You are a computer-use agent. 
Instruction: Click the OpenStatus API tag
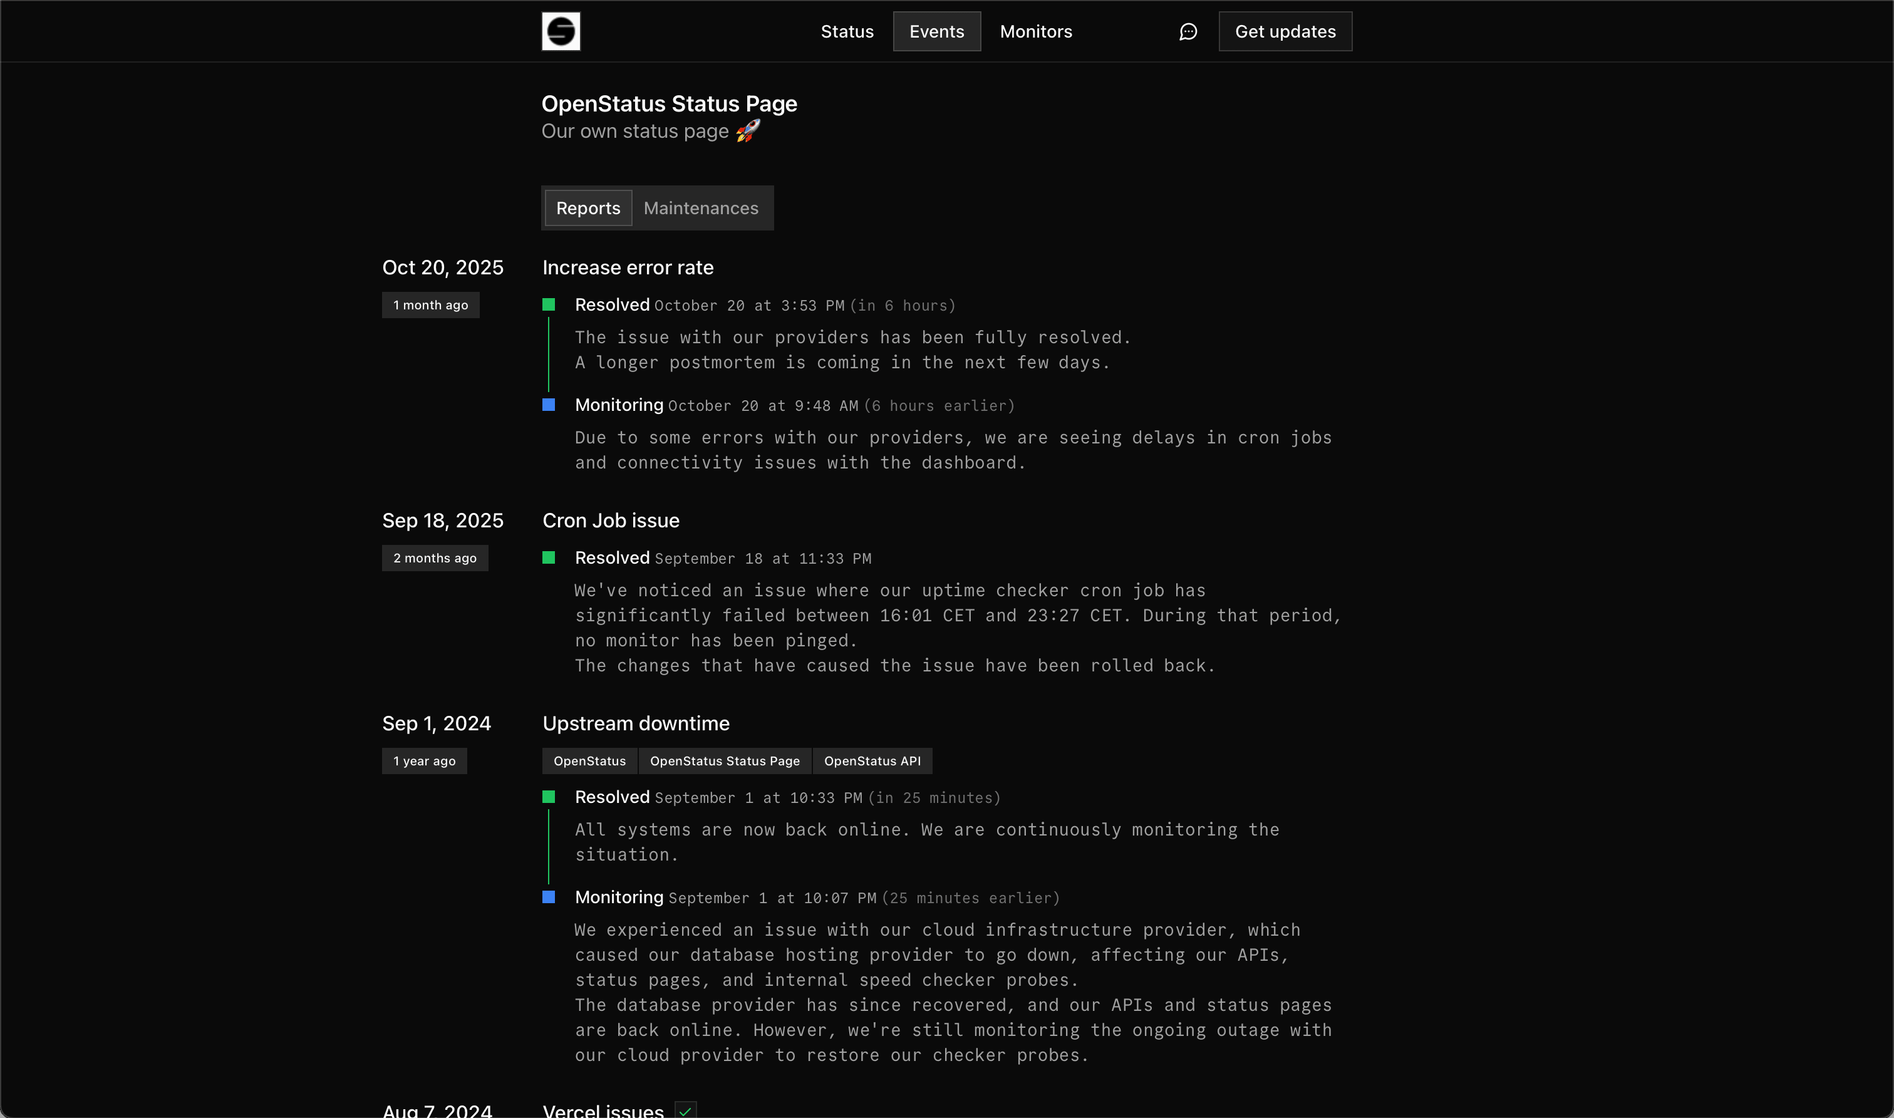(x=872, y=761)
